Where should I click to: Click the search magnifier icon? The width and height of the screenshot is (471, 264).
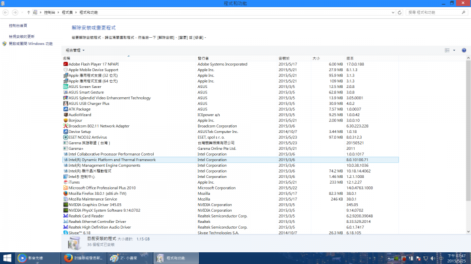[x=464, y=12]
